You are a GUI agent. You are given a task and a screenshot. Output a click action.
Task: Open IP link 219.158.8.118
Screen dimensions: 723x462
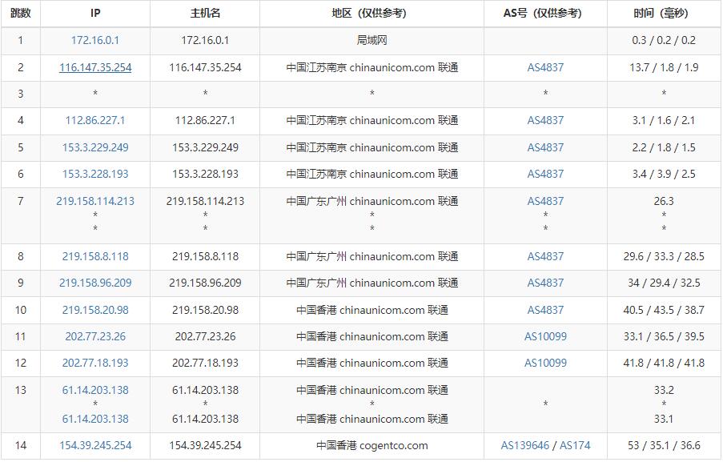coord(95,256)
